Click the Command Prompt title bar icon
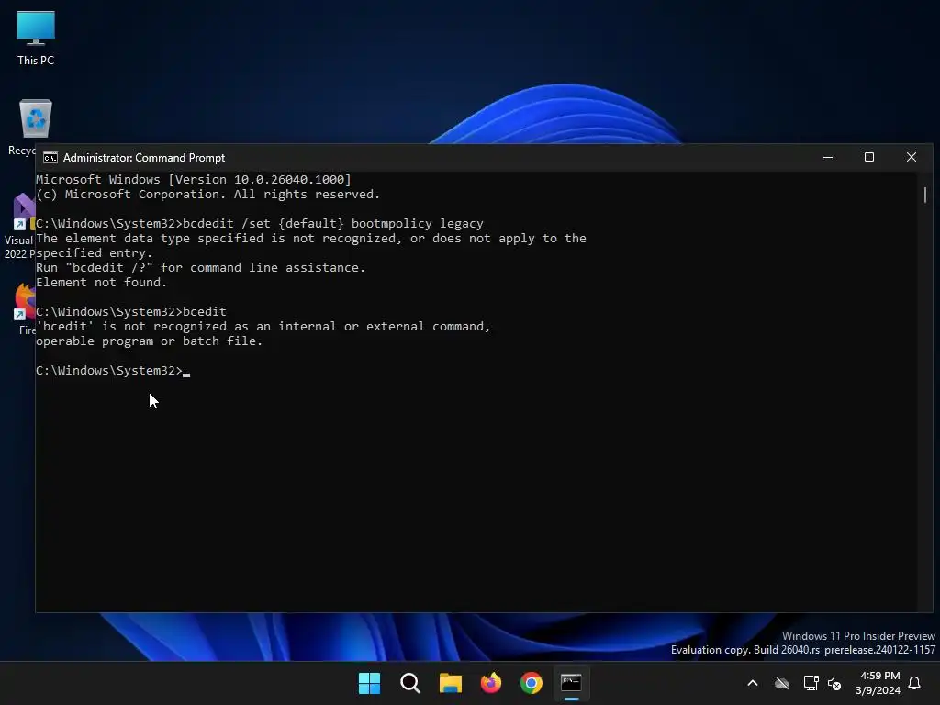 [x=50, y=158]
